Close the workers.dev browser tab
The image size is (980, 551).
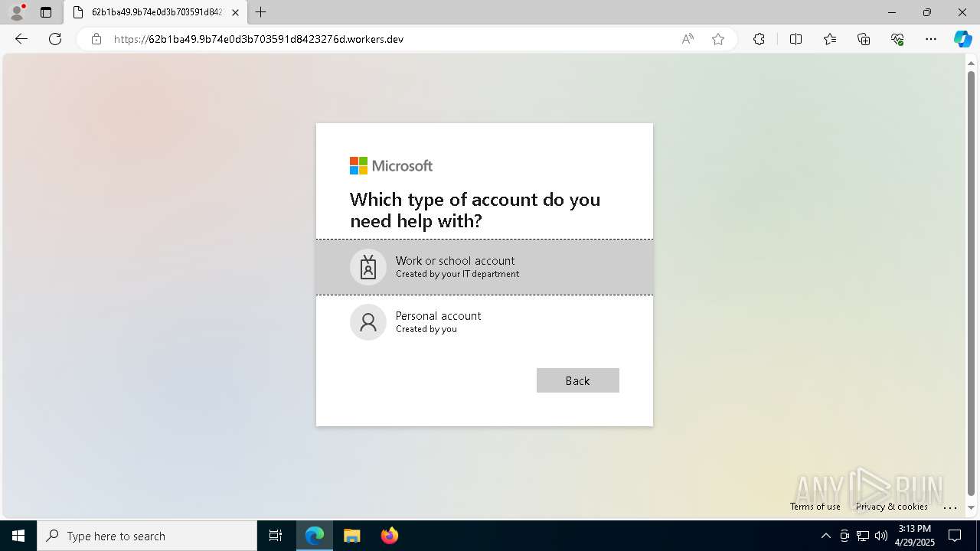(x=236, y=12)
